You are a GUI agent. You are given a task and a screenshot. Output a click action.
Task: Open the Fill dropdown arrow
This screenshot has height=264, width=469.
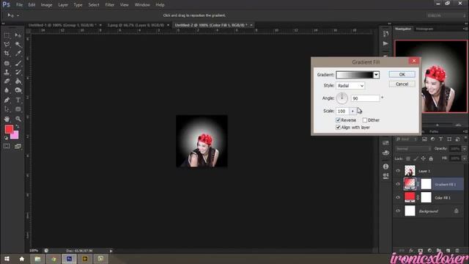464,158
